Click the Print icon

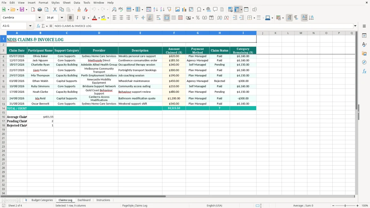click(x=40, y=10)
